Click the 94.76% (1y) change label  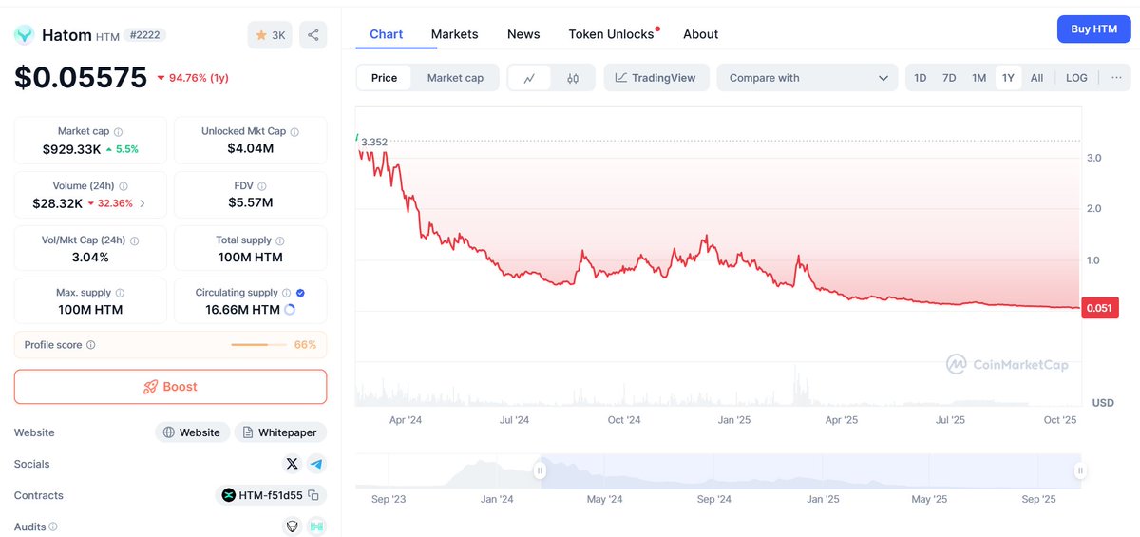pyautogui.click(x=198, y=78)
